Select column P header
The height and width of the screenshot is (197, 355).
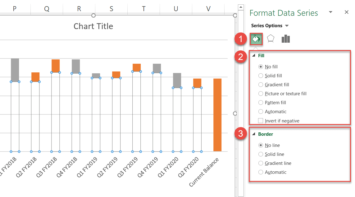point(15,9)
